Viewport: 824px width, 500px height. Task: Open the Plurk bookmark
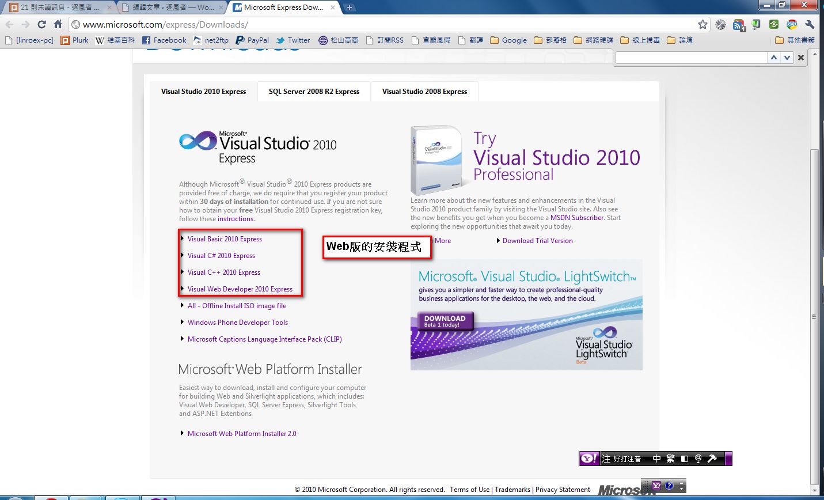[x=75, y=40]
